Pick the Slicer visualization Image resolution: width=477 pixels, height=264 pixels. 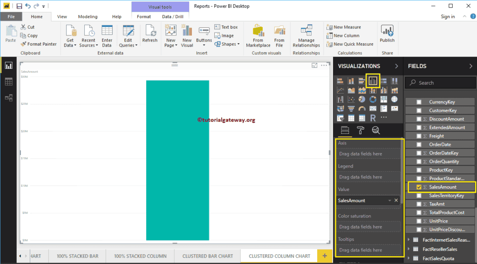point(340,118)
